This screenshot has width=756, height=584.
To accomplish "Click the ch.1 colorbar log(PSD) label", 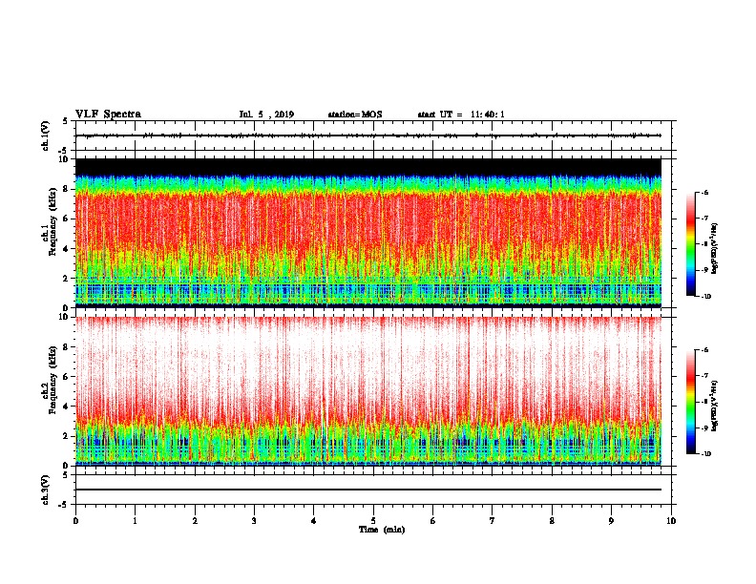I will tap(714, 248).
